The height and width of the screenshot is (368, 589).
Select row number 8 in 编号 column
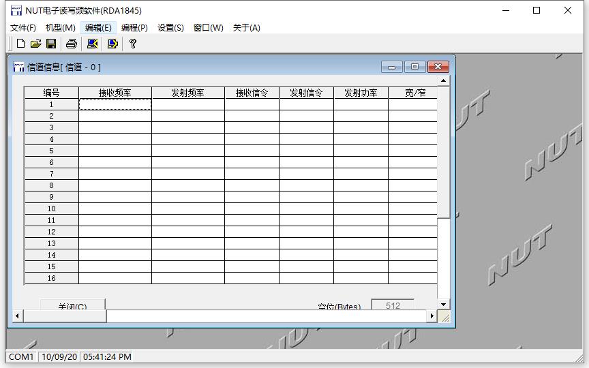pyautogui.click(x=51, y=185)
